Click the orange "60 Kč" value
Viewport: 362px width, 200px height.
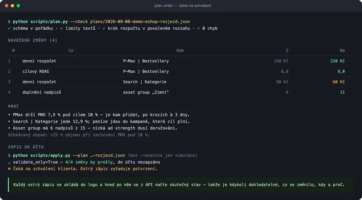(x=339, y=82)
